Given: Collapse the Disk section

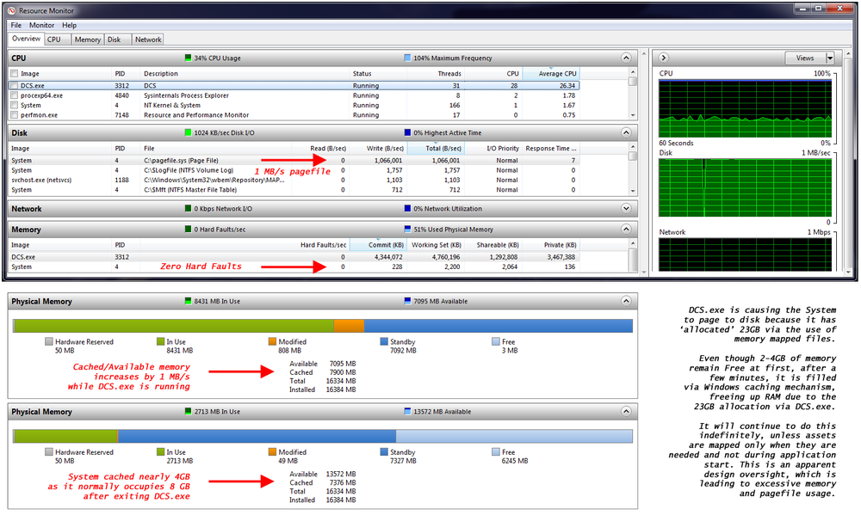Looking at the screenshot, I should [626, 132].
